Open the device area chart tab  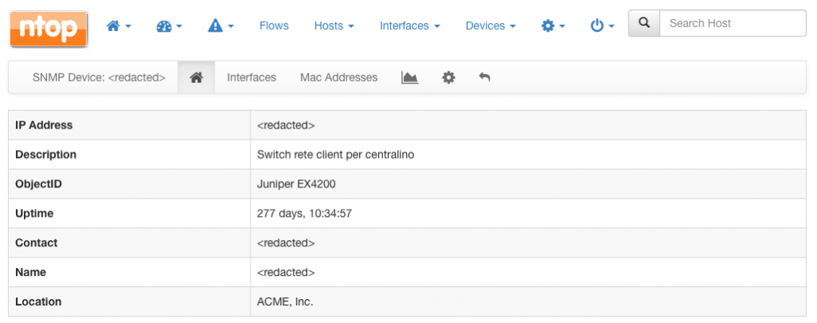[410, 77]
